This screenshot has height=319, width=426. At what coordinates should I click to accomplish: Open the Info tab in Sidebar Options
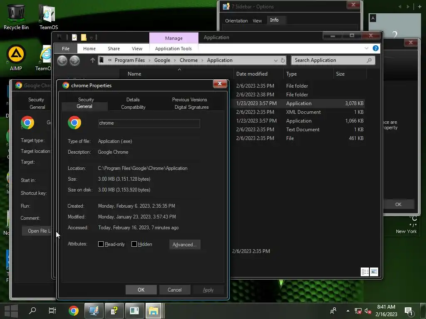point(274,20)
